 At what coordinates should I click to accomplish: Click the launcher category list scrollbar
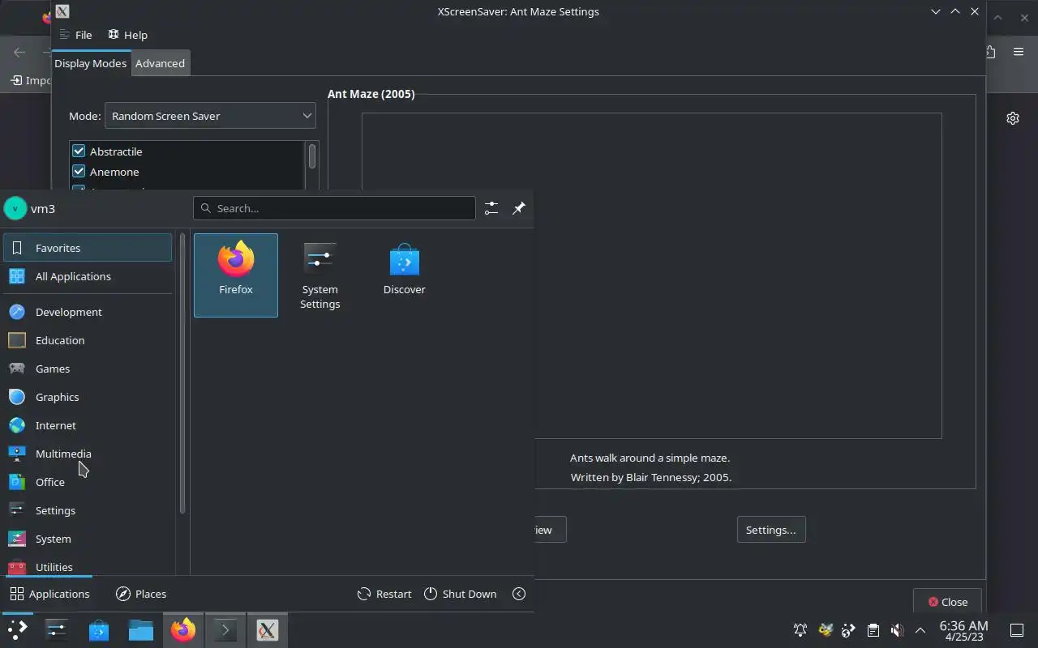[182, 374]
